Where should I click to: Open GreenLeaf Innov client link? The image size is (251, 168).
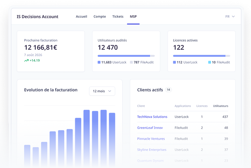(x=150, y=128)
